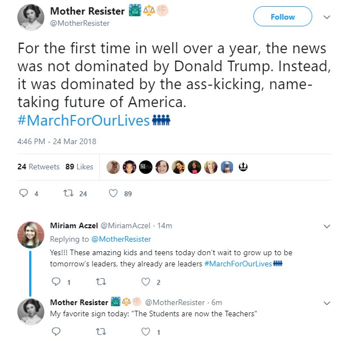Open Miriam Aczel's profile photo

coord(31,236)
